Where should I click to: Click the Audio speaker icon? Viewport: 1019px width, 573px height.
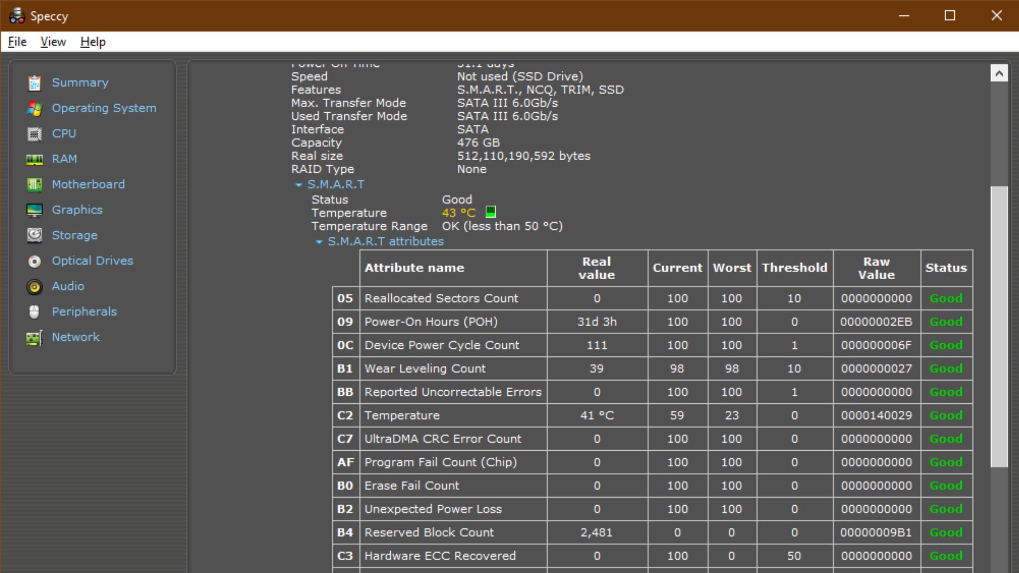(x=34, y=286)
